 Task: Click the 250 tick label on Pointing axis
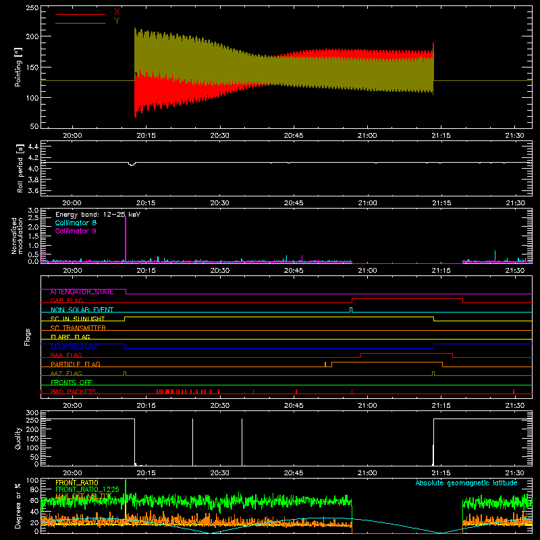[x=32, y=8]
